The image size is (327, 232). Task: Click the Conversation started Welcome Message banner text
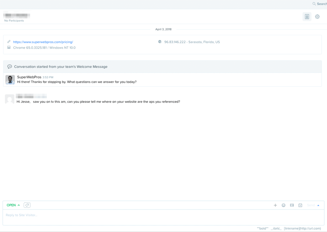61,67
